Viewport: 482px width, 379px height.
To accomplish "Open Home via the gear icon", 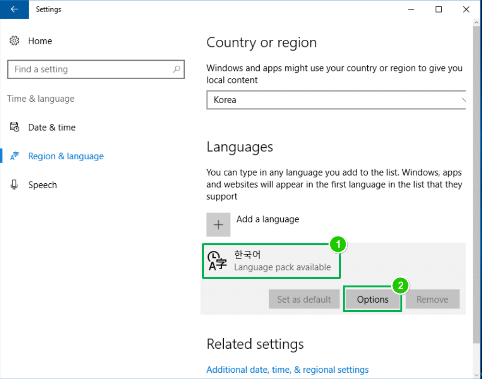I will pyautogui.click(x=14, y=41).
